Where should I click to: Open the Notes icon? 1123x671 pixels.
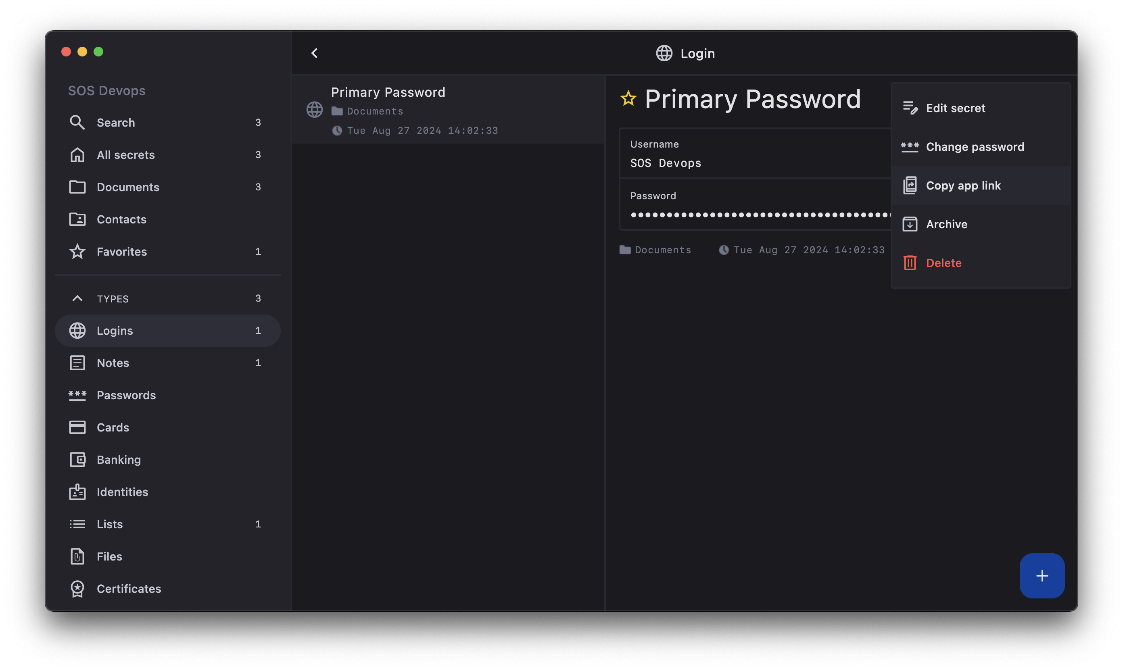pyautogui.click(x=77, y=363)
